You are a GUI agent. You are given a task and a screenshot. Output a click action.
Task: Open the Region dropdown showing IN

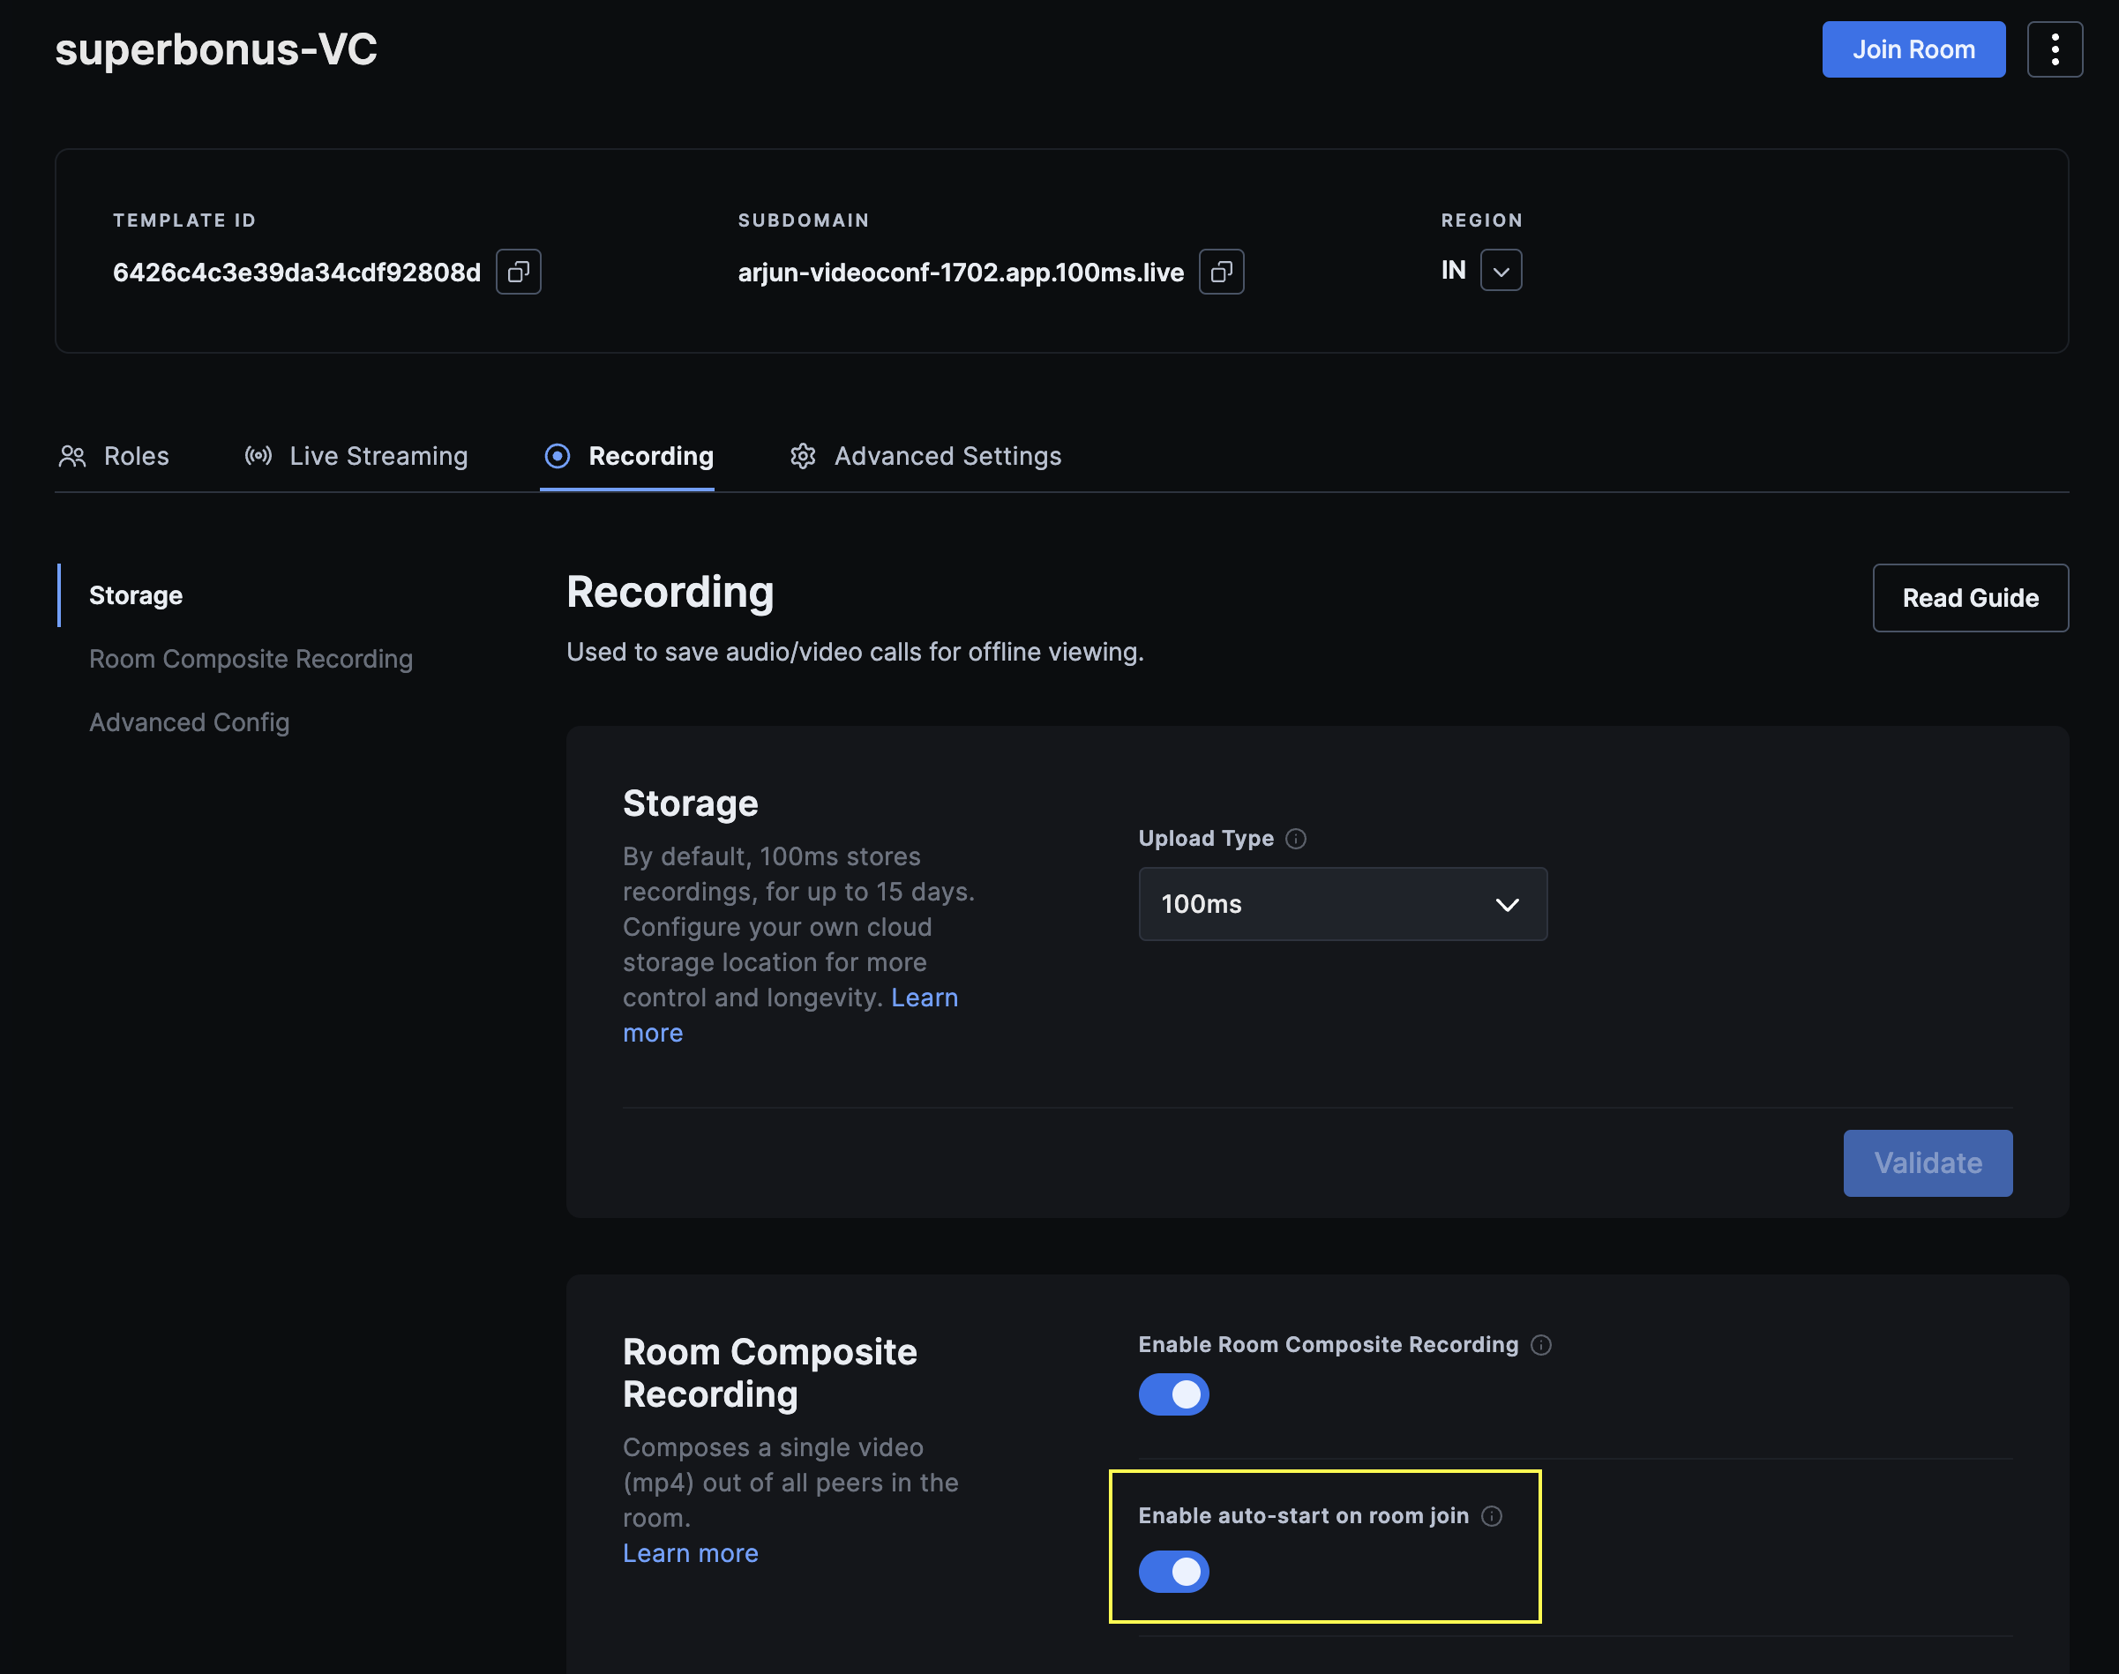1501,270
